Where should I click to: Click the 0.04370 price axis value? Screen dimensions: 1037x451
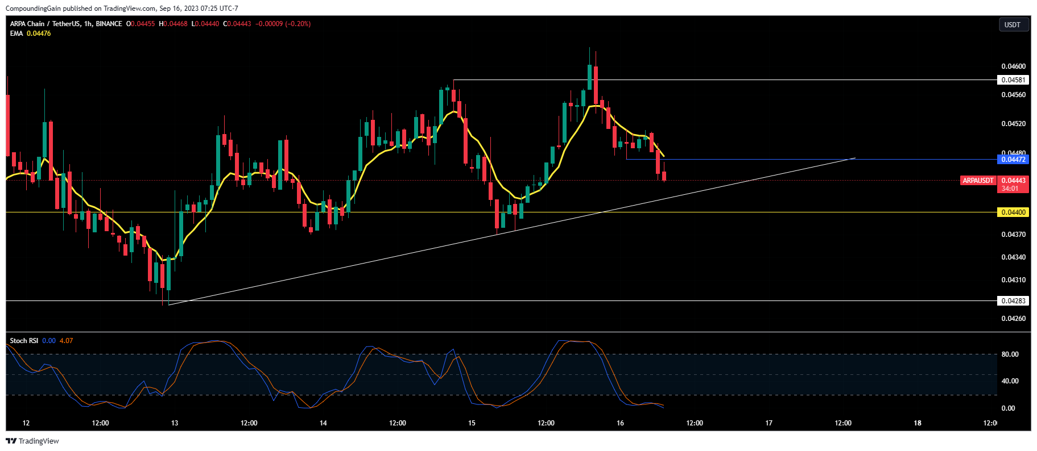(x=1013, y=235)
